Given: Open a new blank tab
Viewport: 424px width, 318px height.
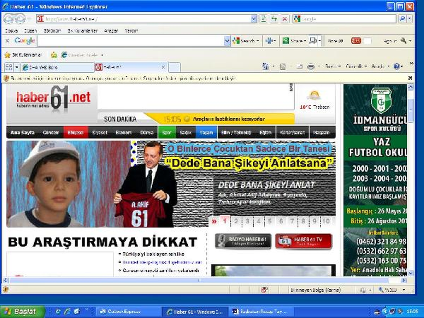Looking at the screenshot, I should tap(174, 67).
